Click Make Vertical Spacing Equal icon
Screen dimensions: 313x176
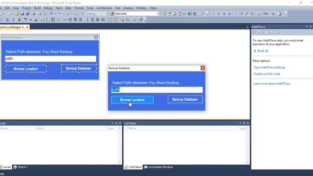[x=87, y=20]
